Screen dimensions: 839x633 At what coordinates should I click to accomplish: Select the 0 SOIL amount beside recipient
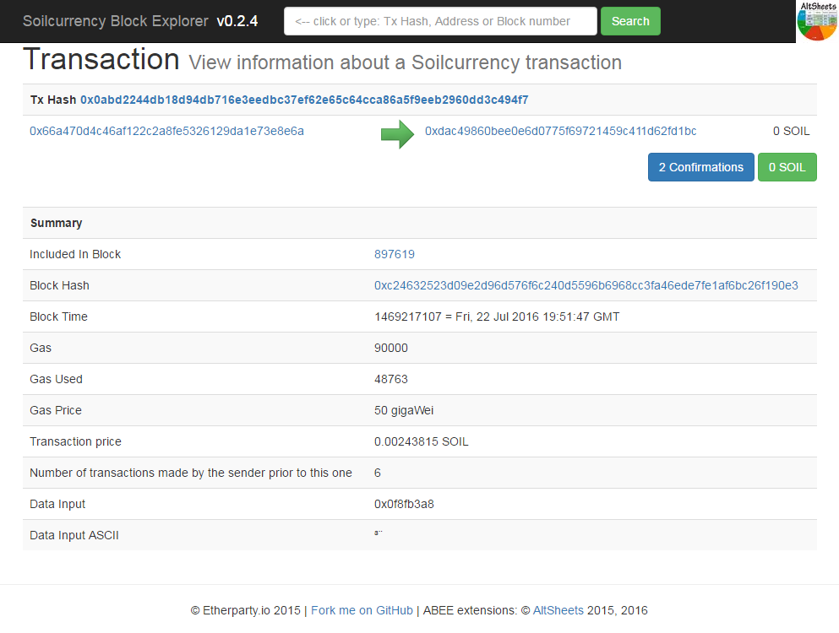click(791, 131)
